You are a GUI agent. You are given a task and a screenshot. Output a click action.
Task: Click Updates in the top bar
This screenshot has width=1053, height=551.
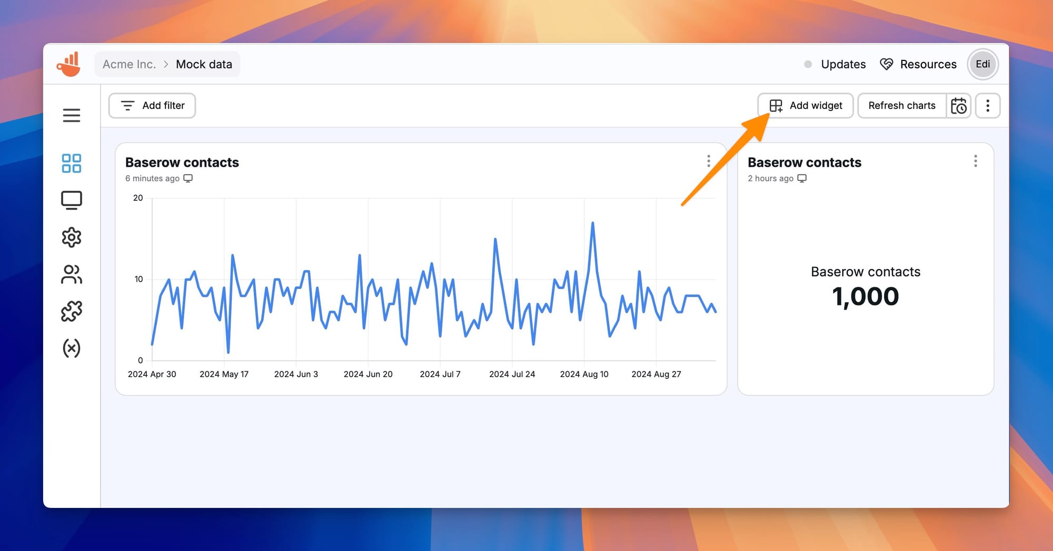(842, 64)
